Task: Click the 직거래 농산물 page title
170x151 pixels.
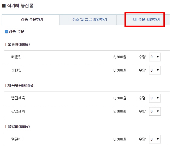Action: pos(20,6)
